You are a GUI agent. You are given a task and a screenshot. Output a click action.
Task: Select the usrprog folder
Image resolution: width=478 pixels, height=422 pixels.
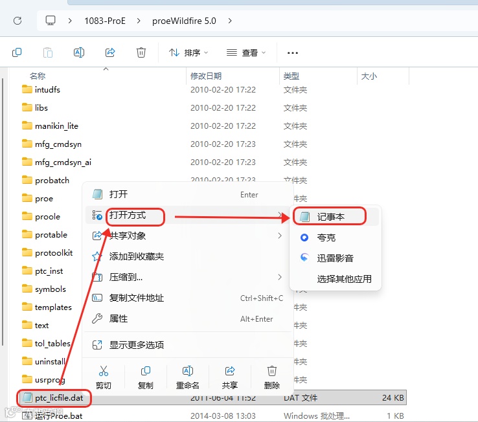(43, 380)
